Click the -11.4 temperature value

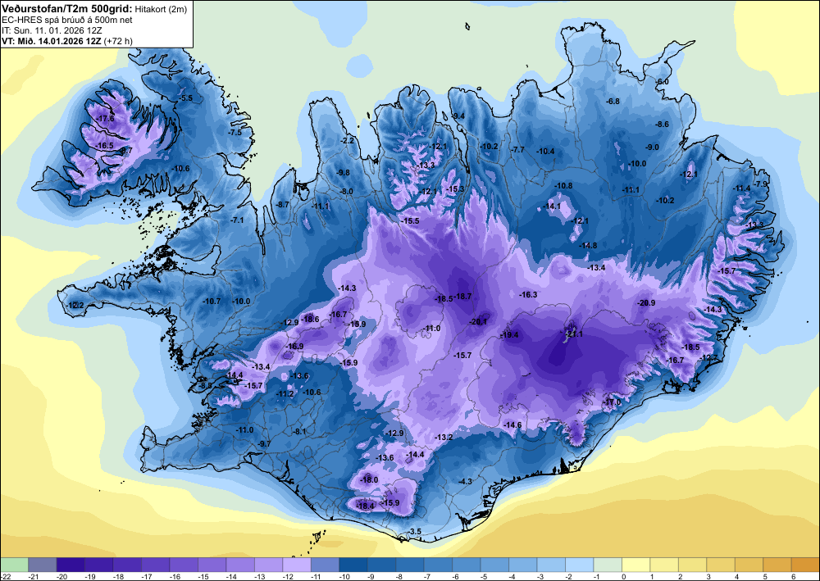(742, 188)
